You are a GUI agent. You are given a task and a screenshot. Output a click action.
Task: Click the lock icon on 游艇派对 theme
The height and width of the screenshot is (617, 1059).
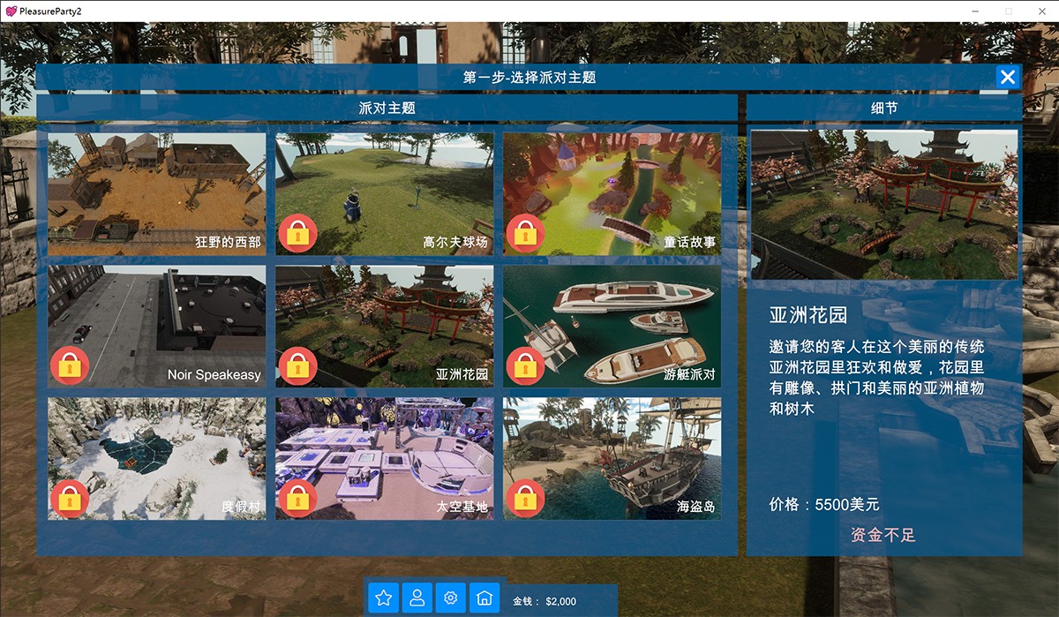pos(525,365)
